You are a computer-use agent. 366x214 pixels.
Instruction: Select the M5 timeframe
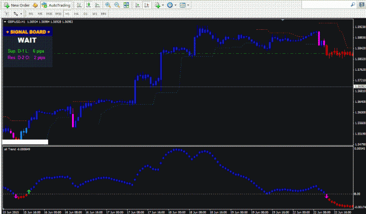(40, 14)
